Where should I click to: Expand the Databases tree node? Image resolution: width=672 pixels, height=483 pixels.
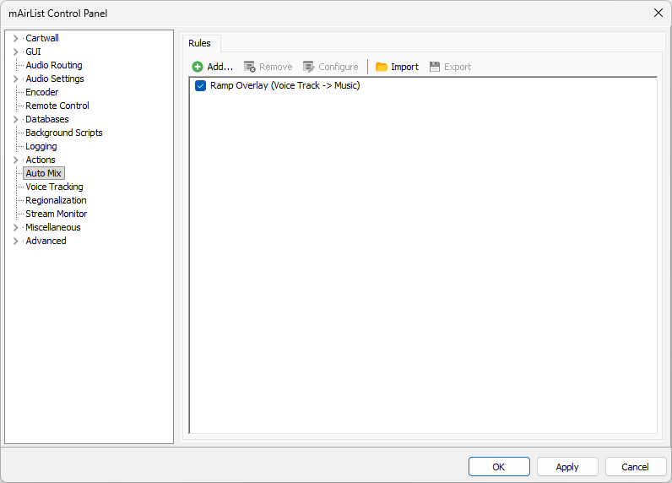(x=15, y=119)
